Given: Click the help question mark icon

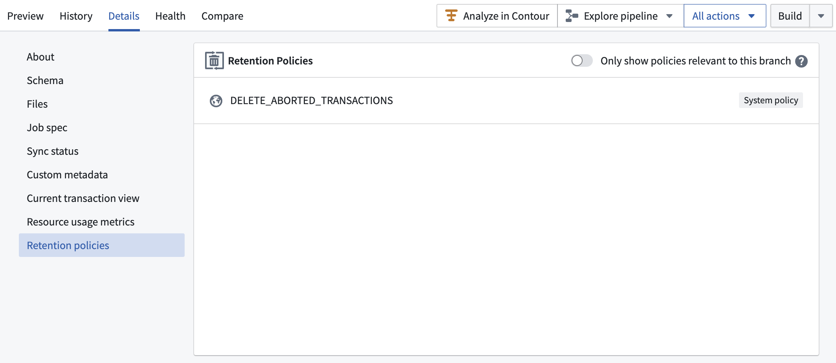Looking at the screenshot, I should coord(801,61).
